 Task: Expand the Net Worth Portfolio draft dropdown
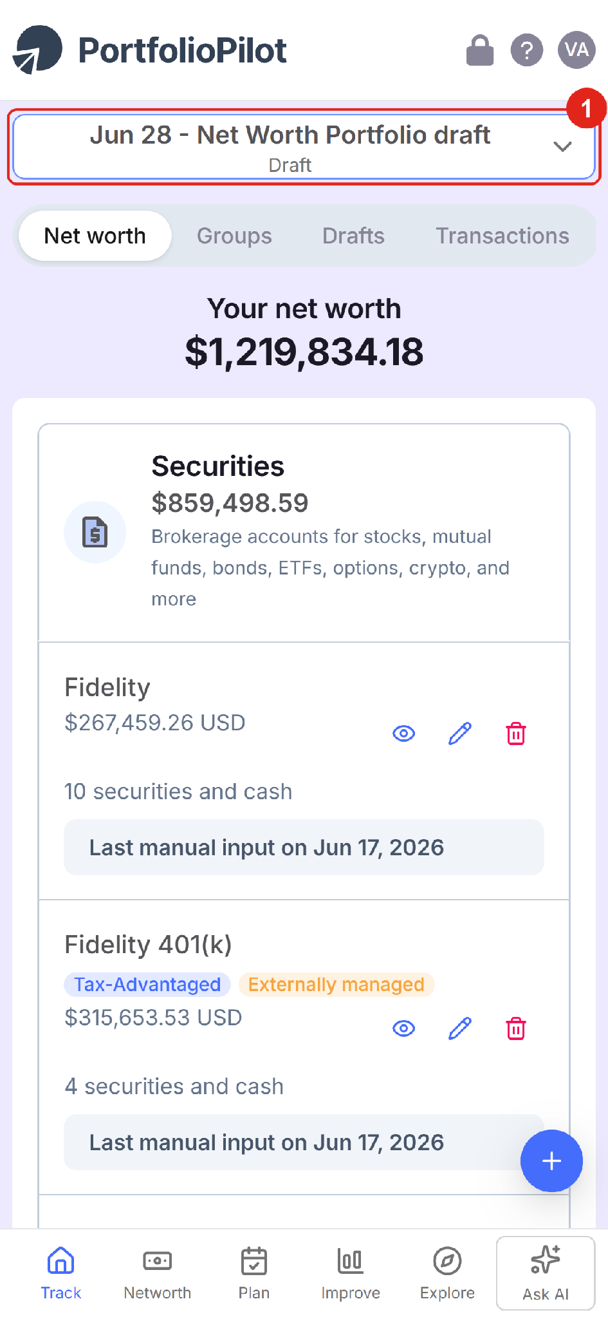click(304, 147)
